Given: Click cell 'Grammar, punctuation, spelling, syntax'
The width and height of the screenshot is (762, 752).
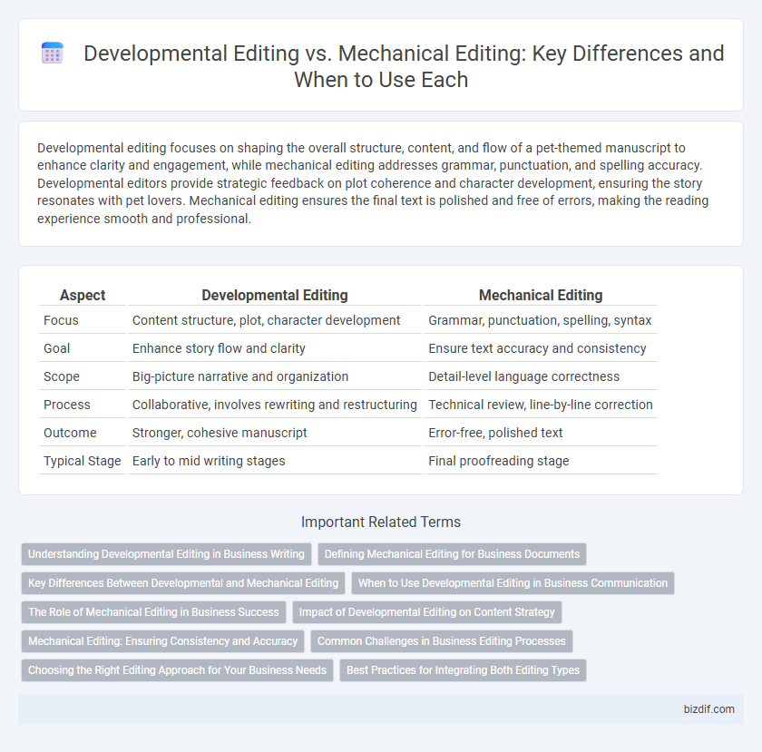Looking at the screenshot, I should (541, 320).
